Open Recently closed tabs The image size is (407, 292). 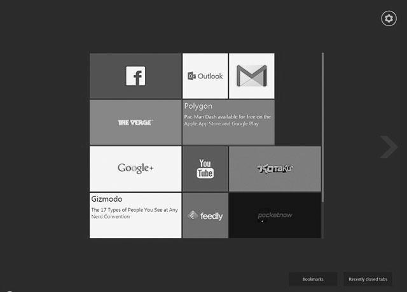tap(368, 279)
